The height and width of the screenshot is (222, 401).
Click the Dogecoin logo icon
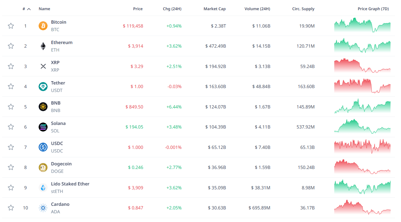pos(43,167)
